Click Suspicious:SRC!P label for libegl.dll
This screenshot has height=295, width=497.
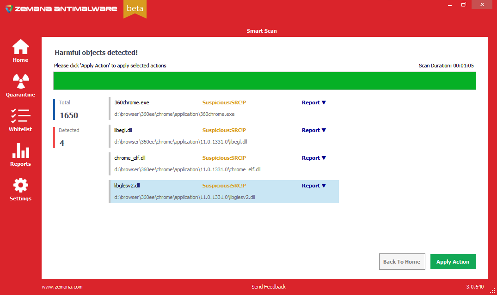[224, 130]
